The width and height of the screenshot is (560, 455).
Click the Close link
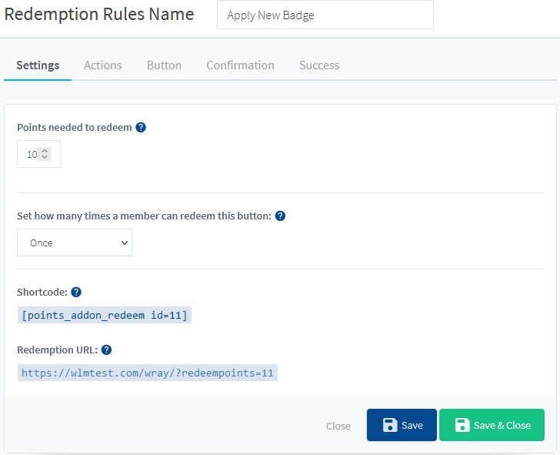(x=338, y=426)
